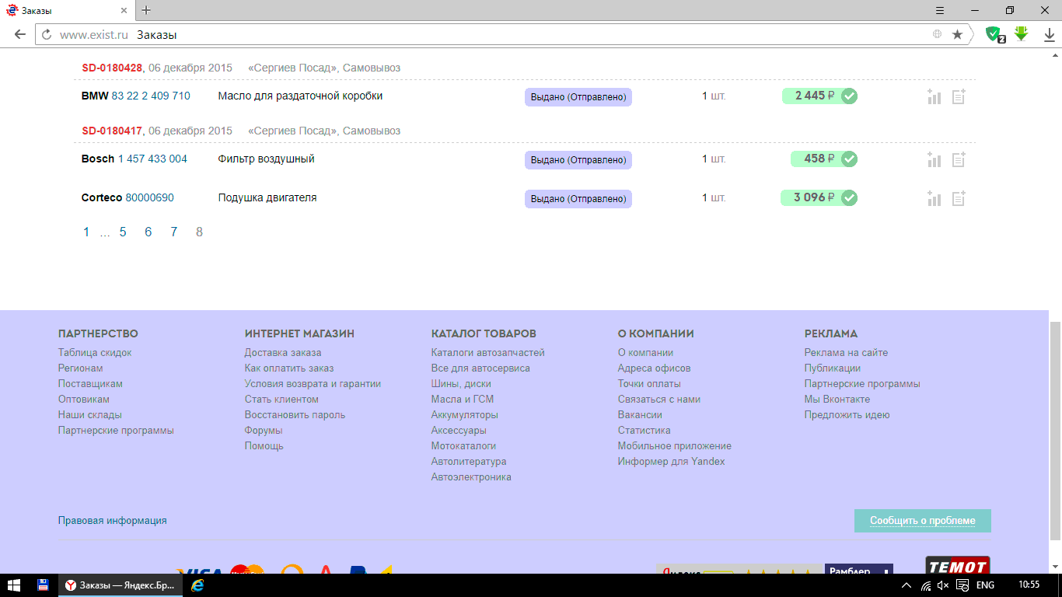Open Каталоги автозапчастей link

(x=488, y=352)
